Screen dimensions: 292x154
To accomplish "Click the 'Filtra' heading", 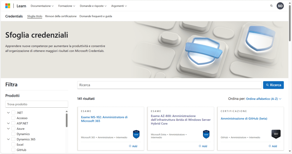I will pos(11,85).
